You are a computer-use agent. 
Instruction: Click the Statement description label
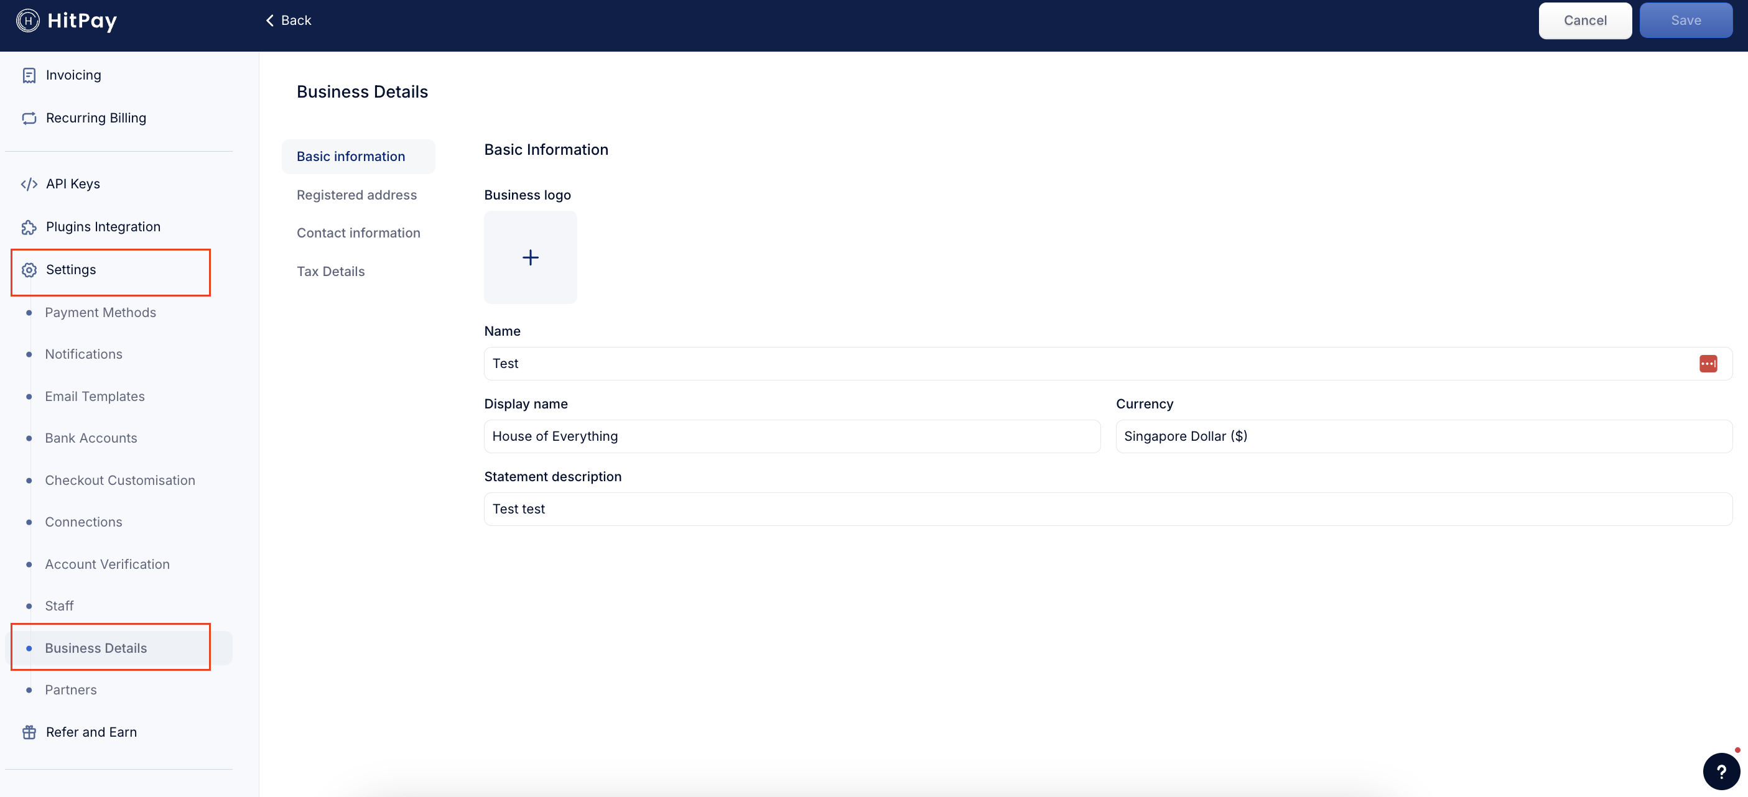pyautogui.click(x=552, y=477)
